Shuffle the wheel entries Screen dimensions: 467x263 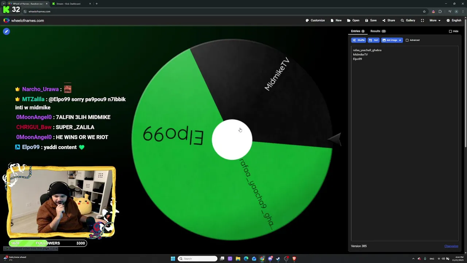tap(359, 40)
